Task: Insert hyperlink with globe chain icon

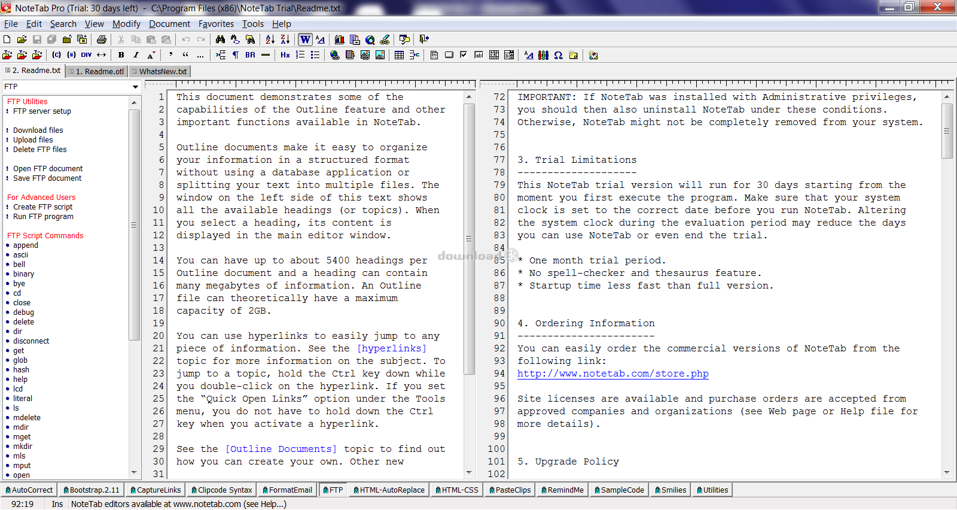Action: coord(335,55)
